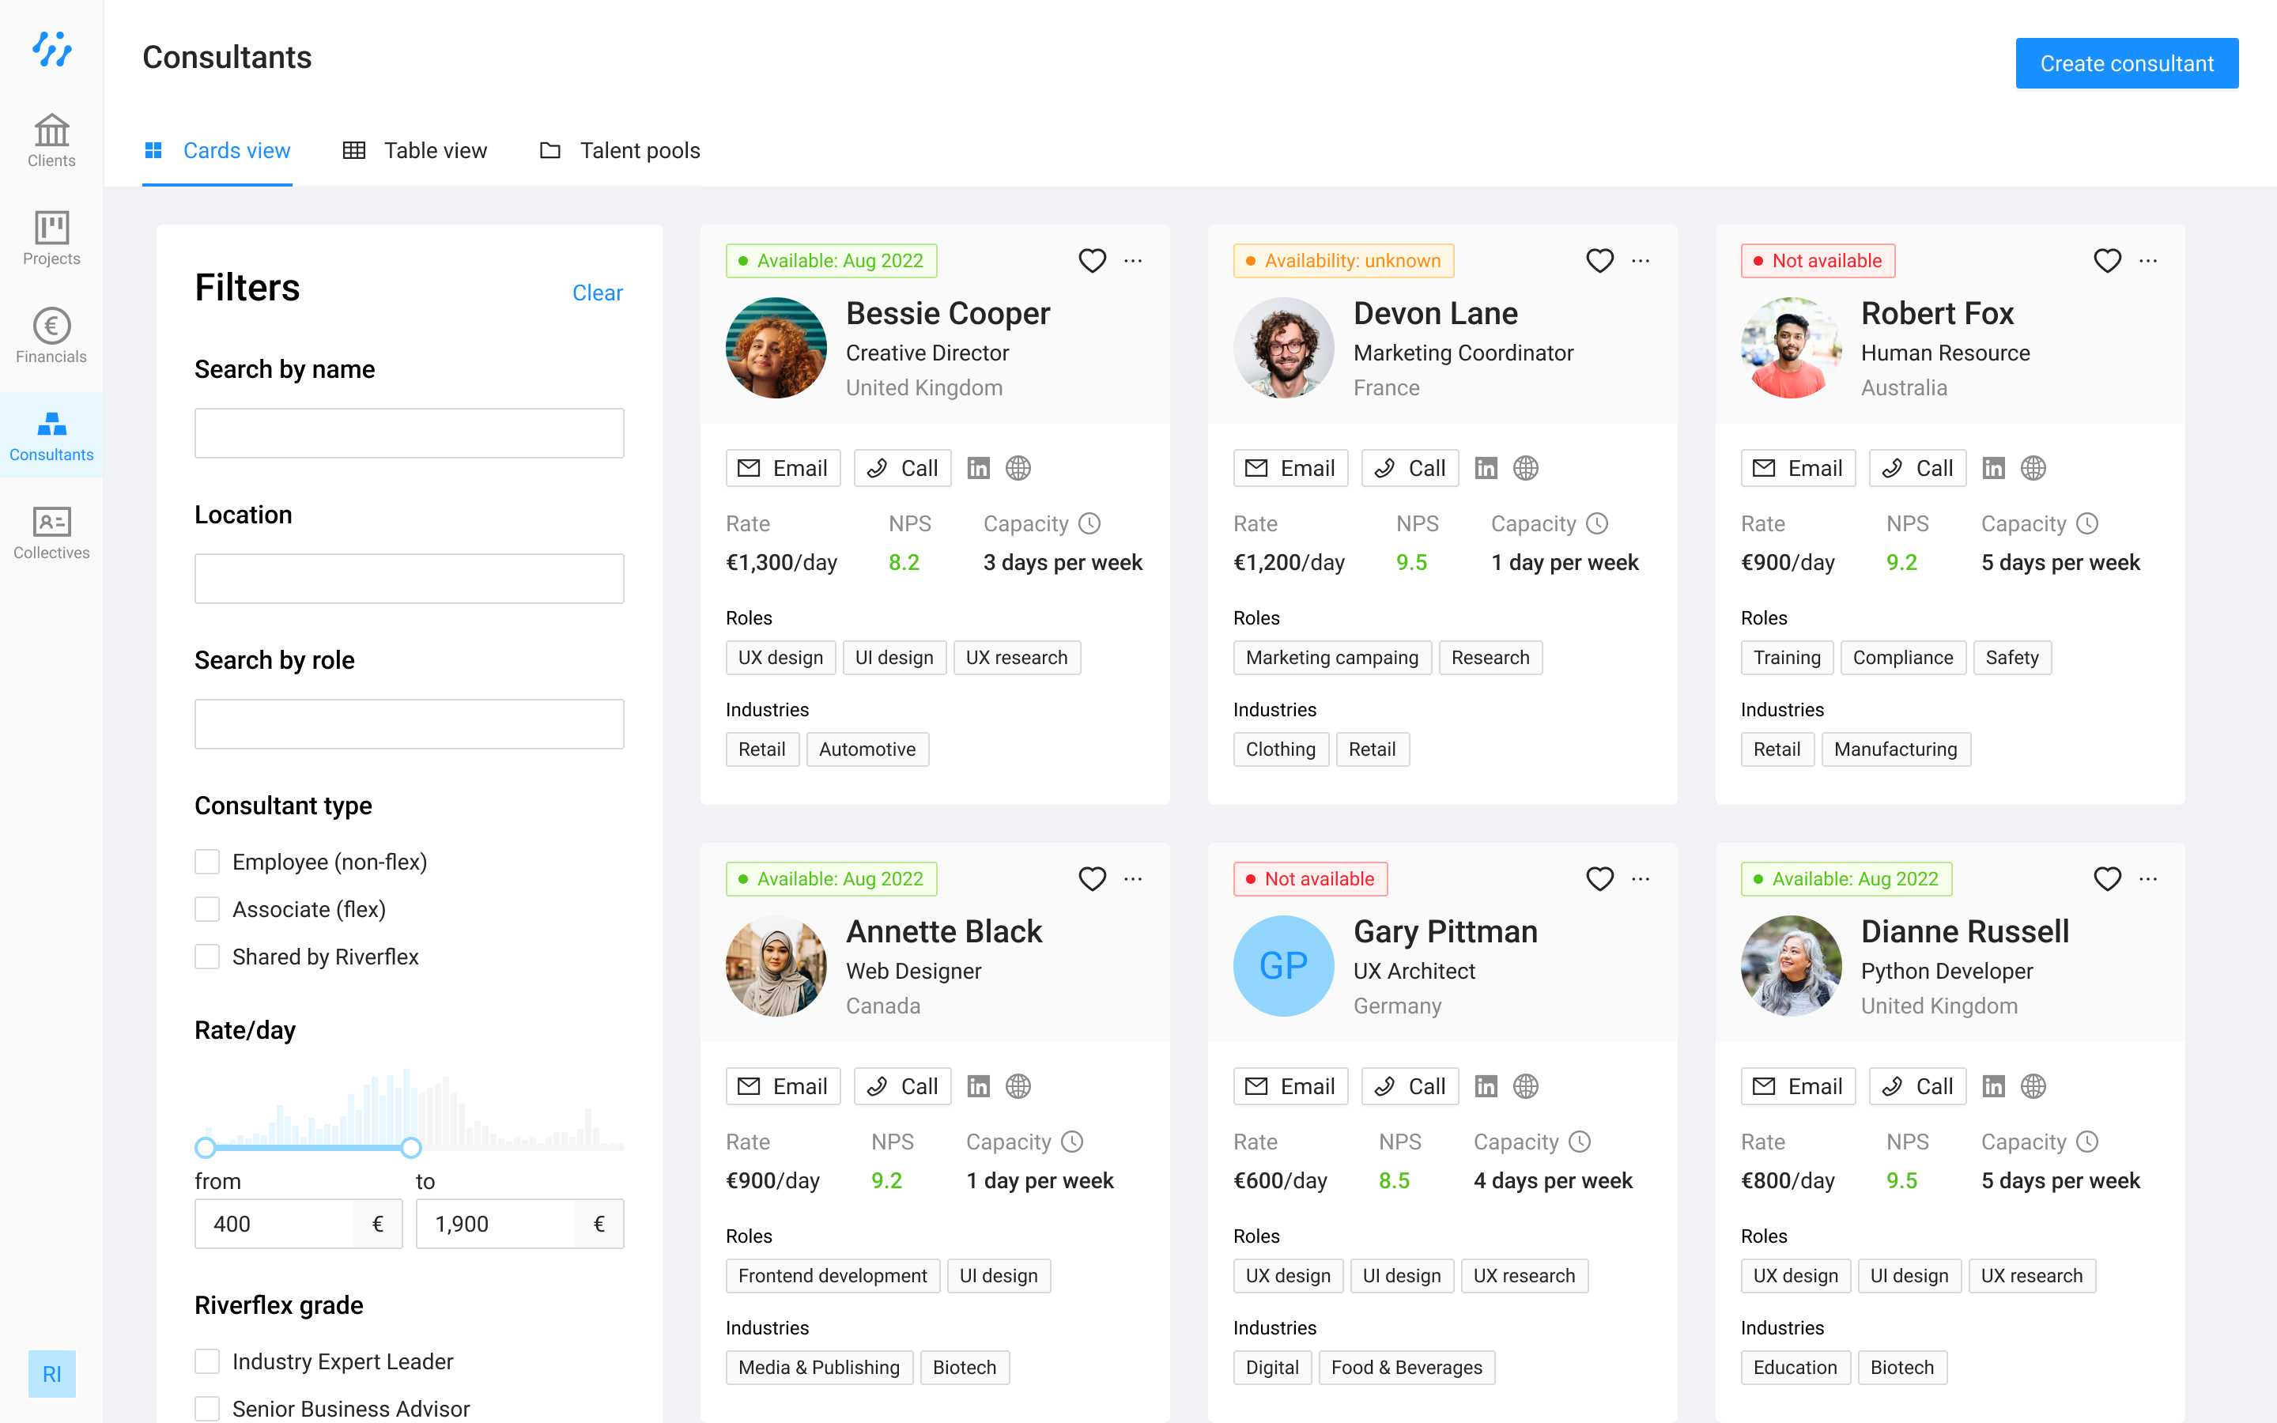Heart Dianne Russell's consultant card
This screenshot has width=2277, height=1423.
(2107, 879)
